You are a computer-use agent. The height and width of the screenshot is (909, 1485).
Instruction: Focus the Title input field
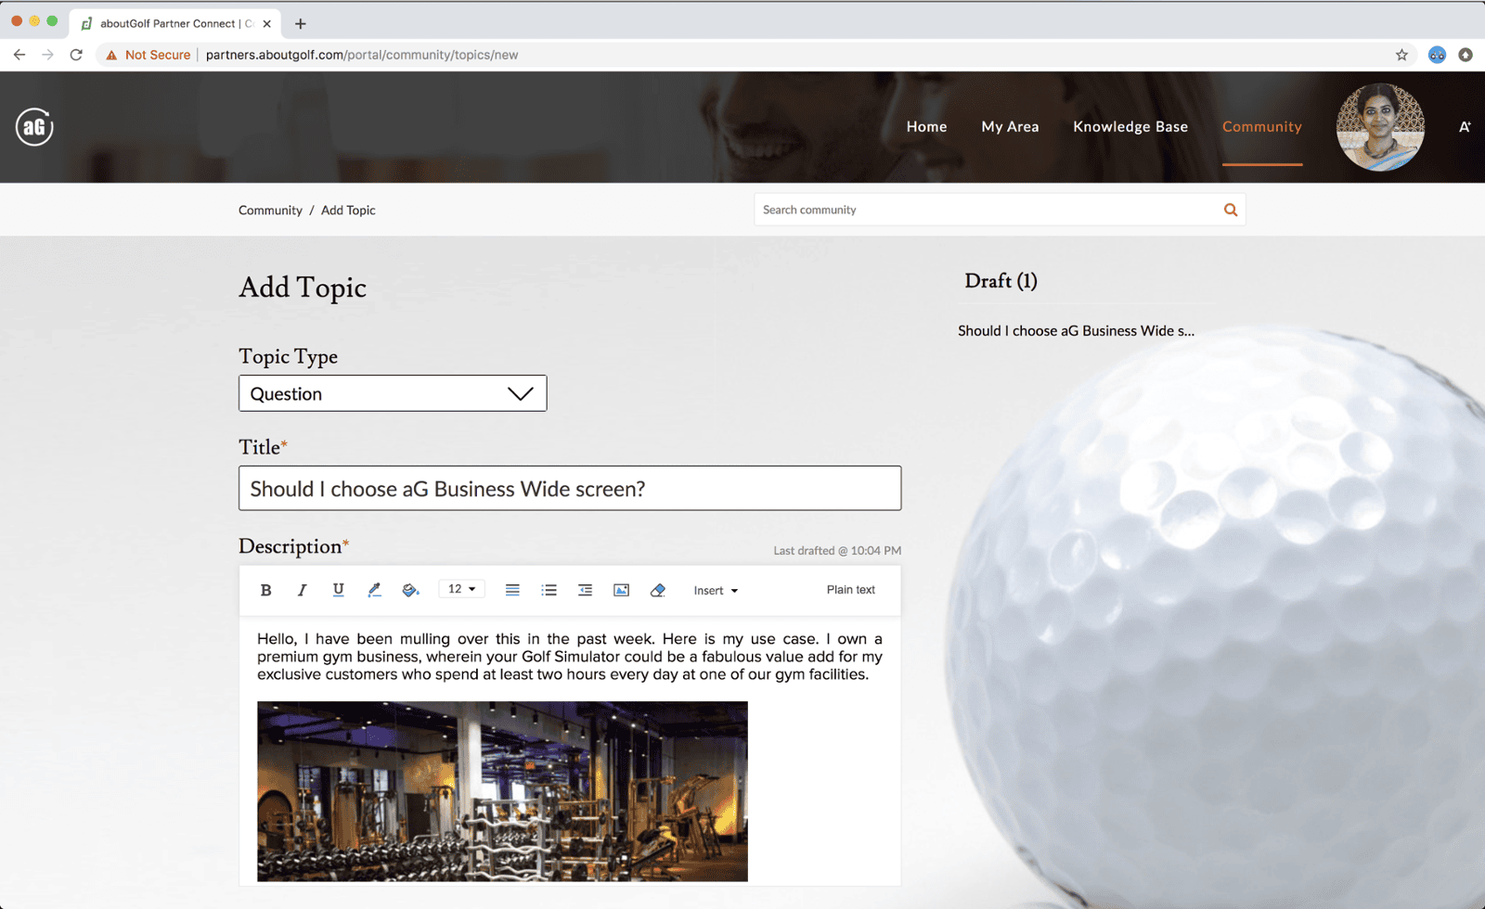pyautogui.click(x=570, y=488)
